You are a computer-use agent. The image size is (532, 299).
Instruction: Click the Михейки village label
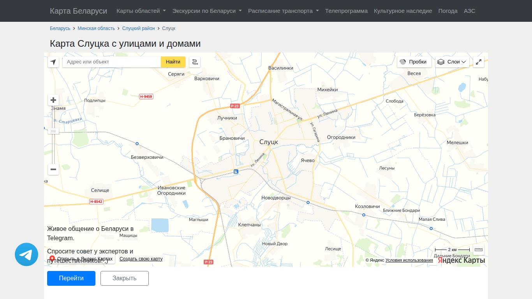pyautogui.click(x=328, y=90)
